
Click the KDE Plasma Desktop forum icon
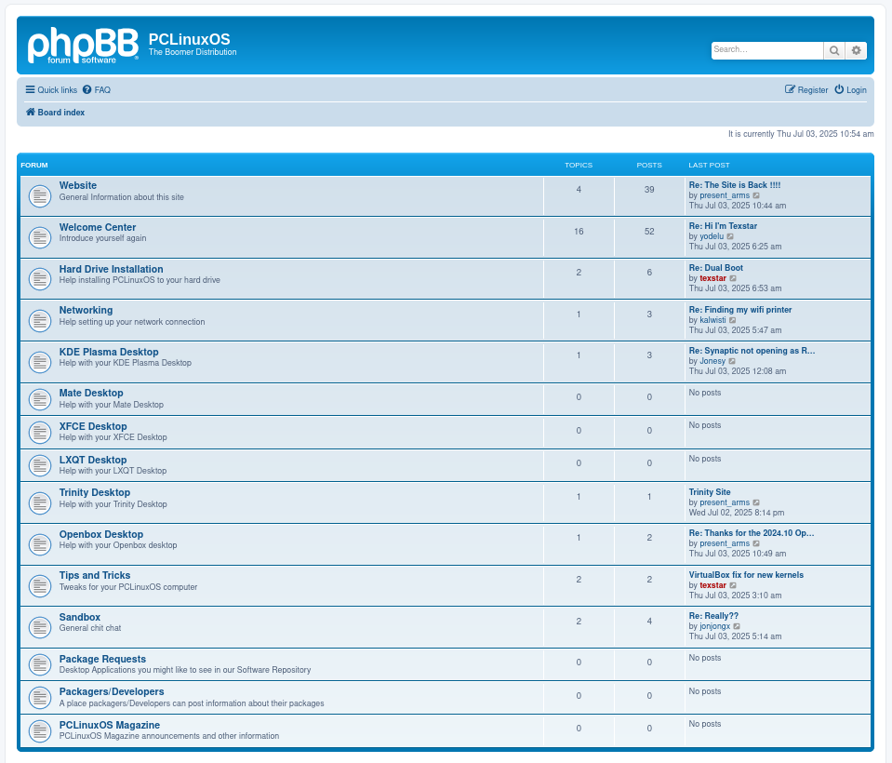coord(40,363)
